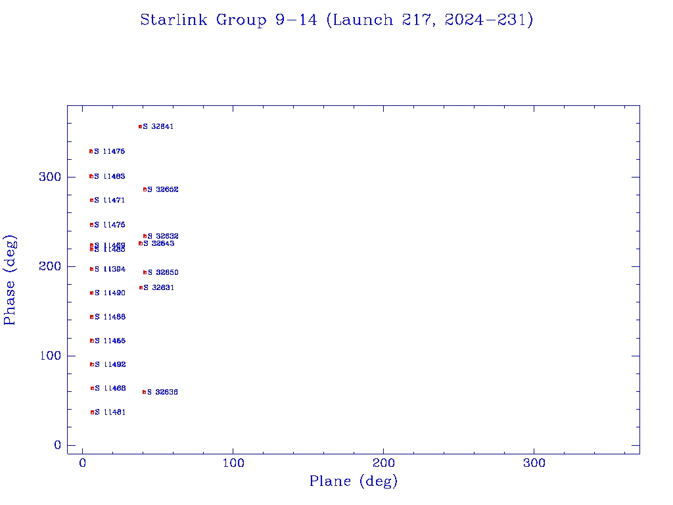The height and width of the screenshot is (505, 673).
Task: Select the S 11394 data point label
Action: 110,269
